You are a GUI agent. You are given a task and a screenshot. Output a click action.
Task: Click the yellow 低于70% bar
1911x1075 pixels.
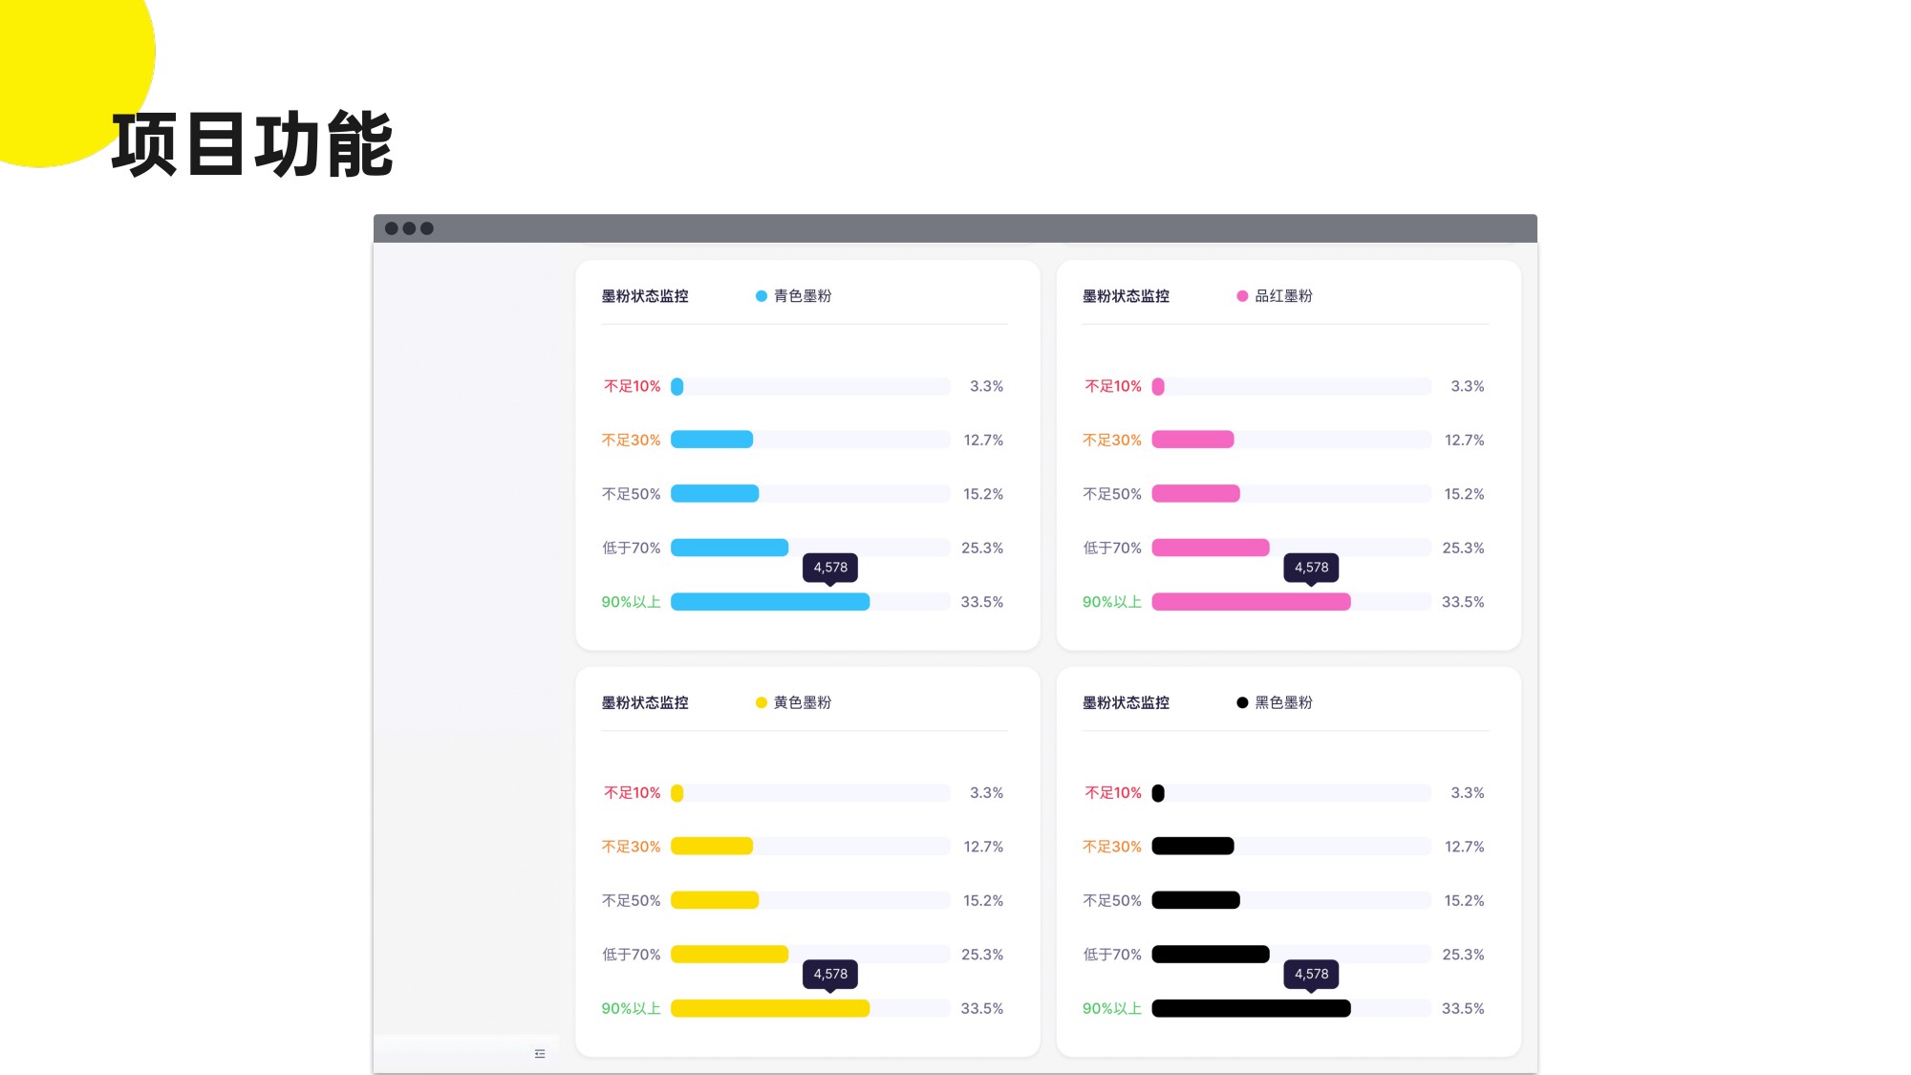729,954
